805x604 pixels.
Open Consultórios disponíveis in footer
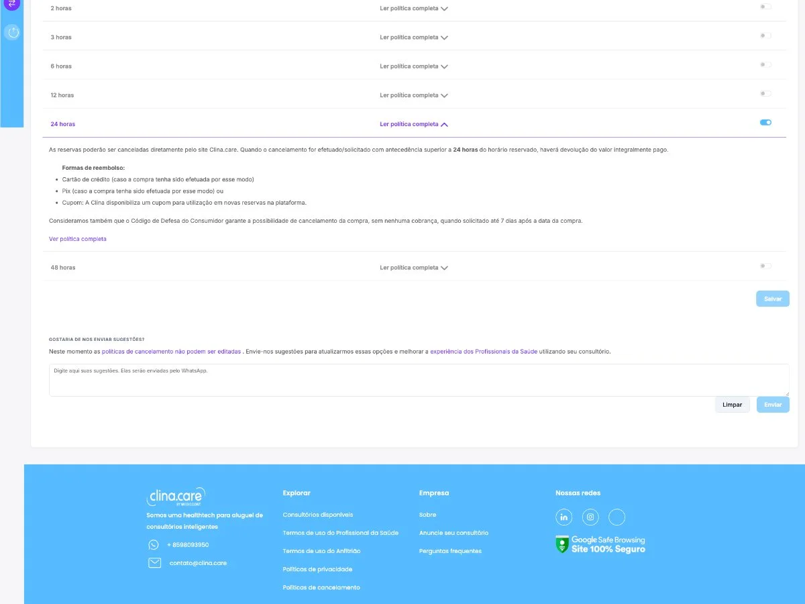pos(318,515)
